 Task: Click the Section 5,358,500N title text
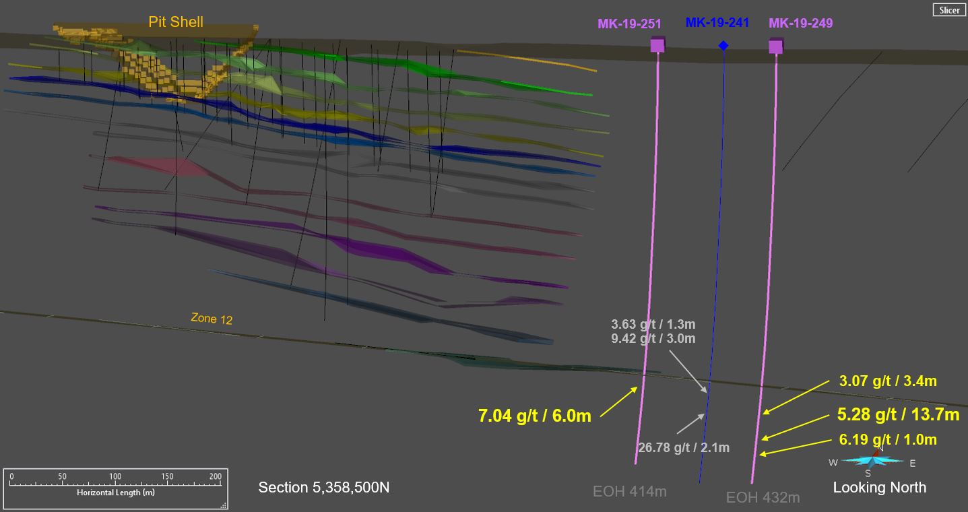tap(323, 487)
